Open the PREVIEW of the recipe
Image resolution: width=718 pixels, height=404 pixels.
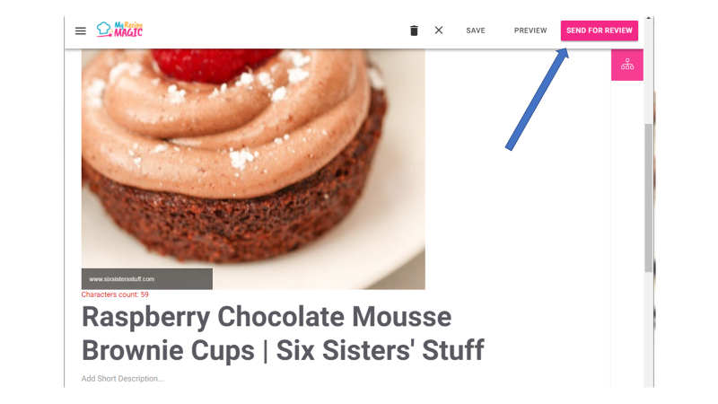[530, 31]
